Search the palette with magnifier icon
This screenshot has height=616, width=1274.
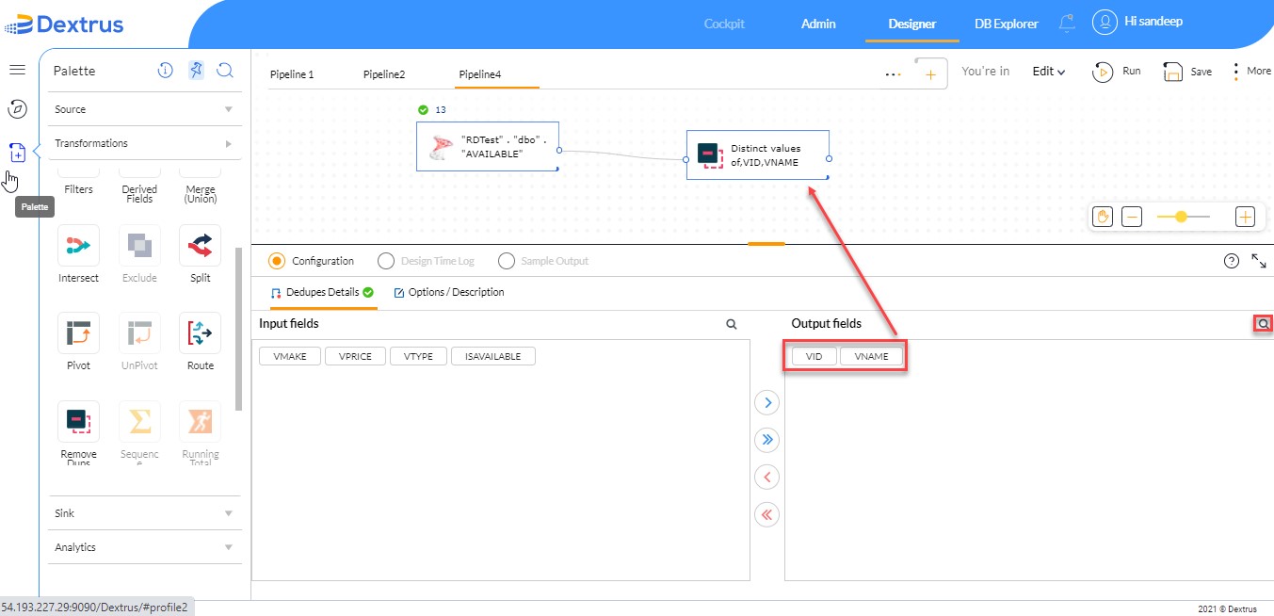[225, 71]
